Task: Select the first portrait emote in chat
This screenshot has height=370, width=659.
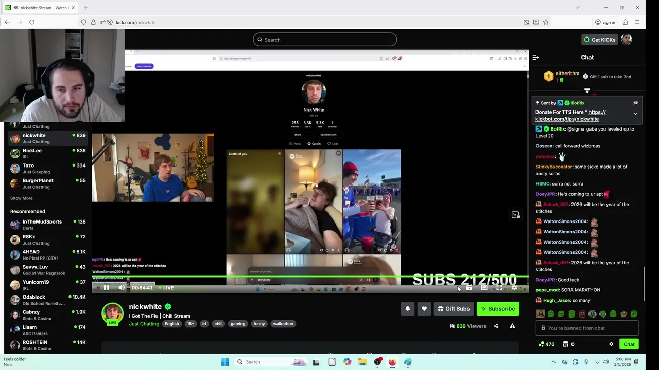Action: pos(540,313)
